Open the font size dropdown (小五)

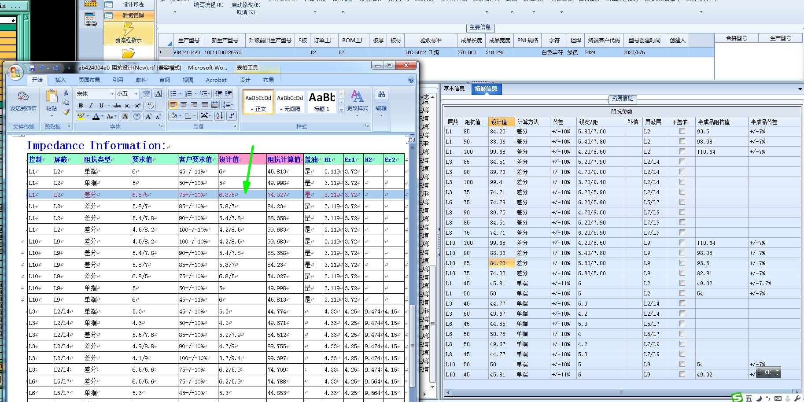click(x=136, y=94)
